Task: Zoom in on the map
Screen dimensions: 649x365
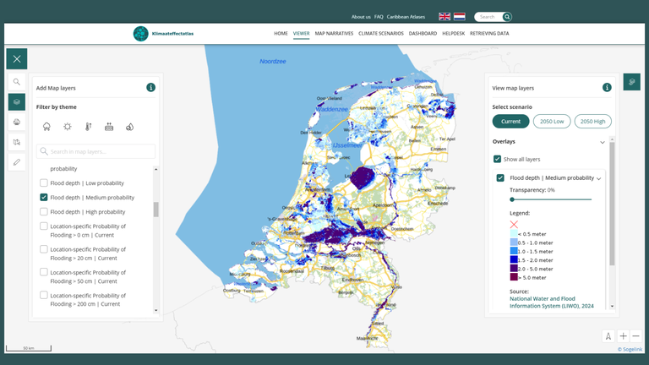Action: (623, 336)
